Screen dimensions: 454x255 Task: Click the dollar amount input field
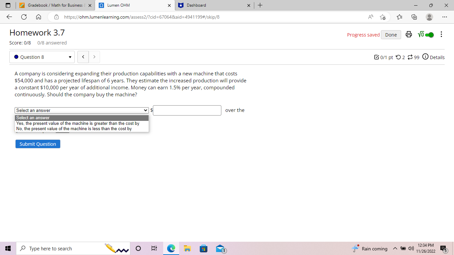pos(187,110)
